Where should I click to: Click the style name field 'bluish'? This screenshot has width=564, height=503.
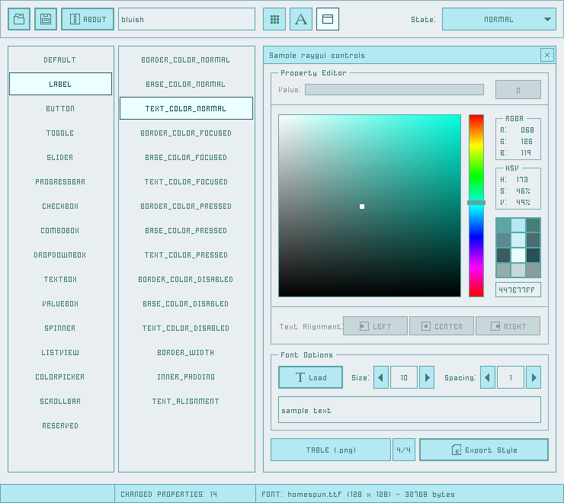[187, 19]
